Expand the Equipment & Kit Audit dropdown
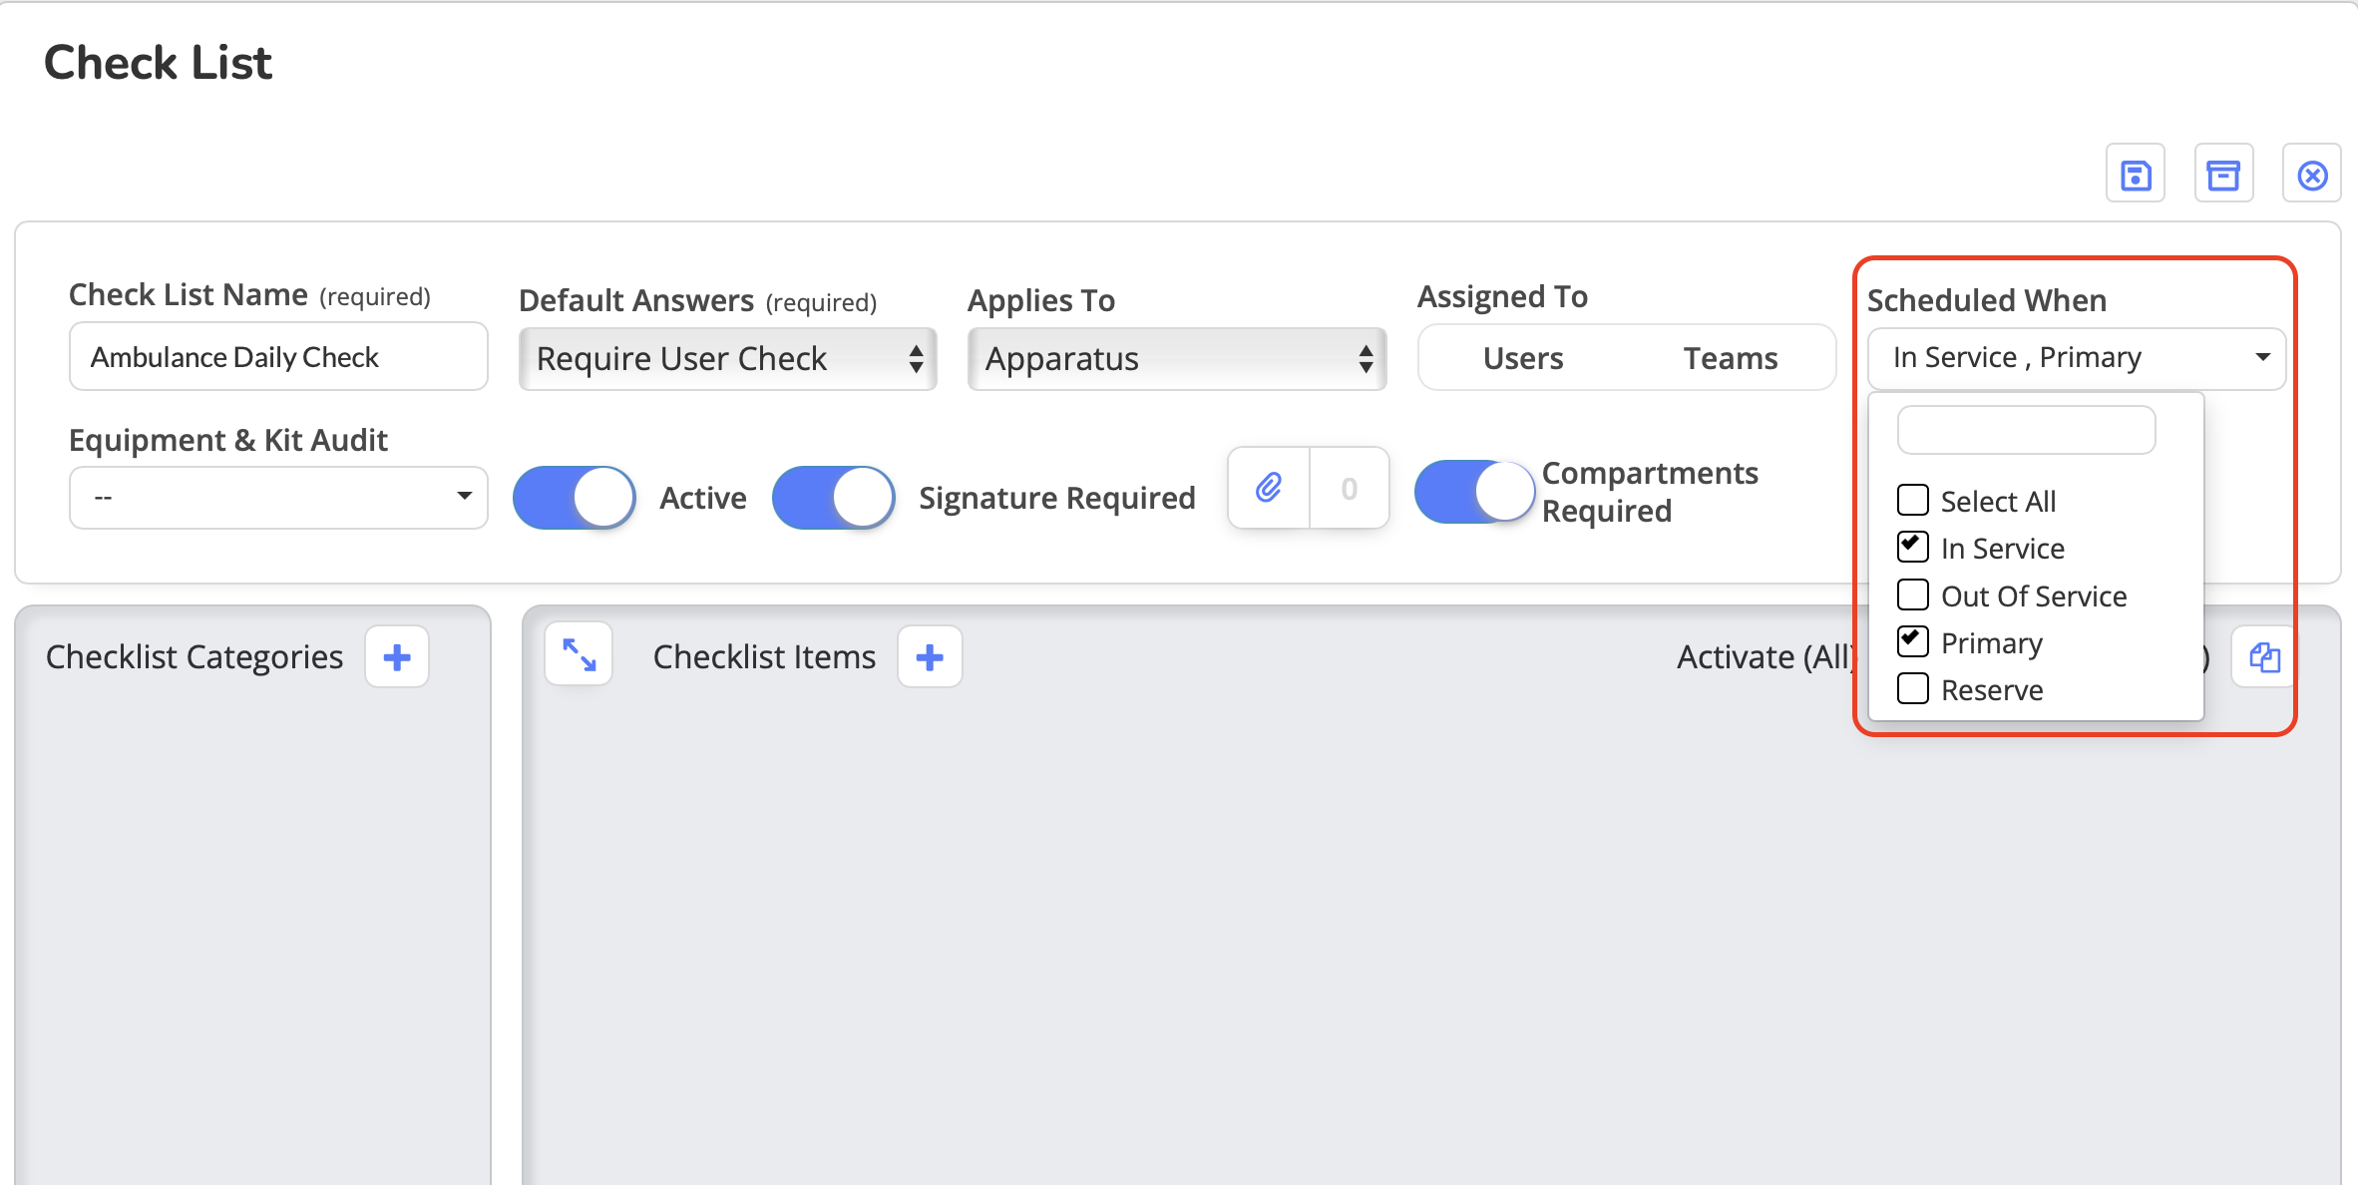 point(278,497)
